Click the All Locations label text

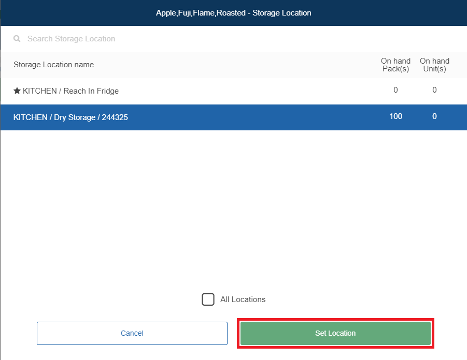point(243,299)
